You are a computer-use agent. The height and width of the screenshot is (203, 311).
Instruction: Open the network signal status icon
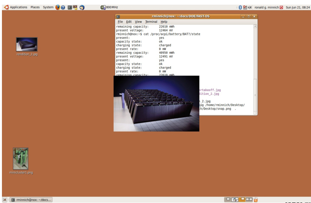245,7
